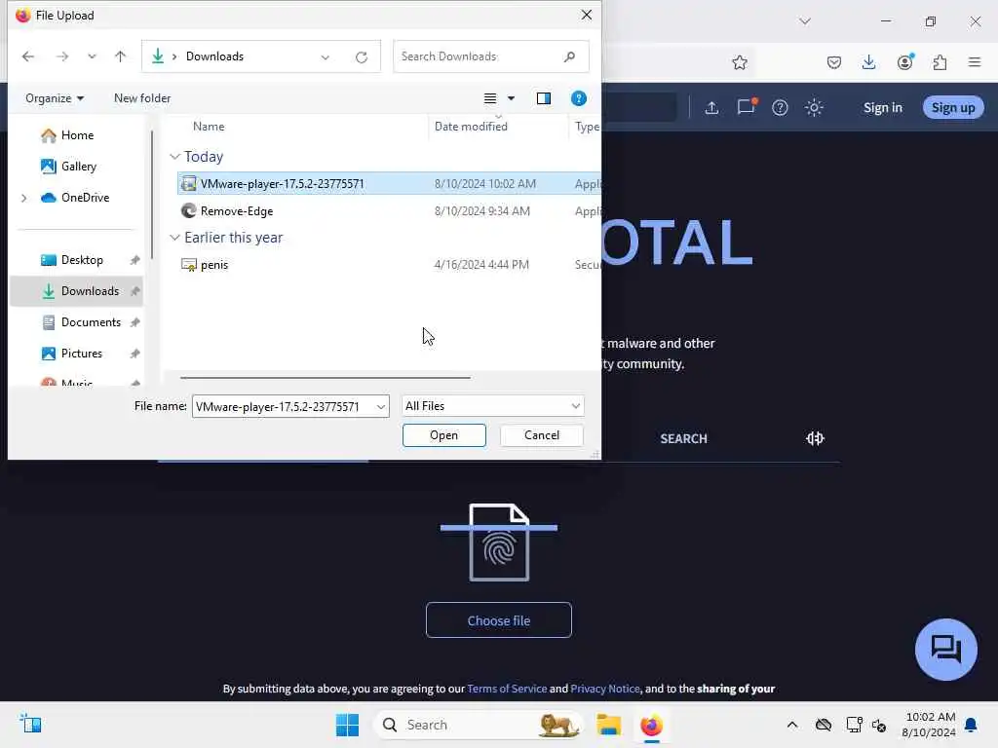Image resolution: width=998 pixels, height=748 pixels.
Task: Click the 4/16/2024 4:44 PM date cell
Action: (x=481, y=265)
